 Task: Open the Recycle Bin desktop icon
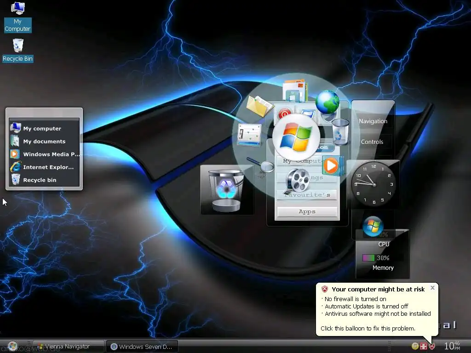click(18, 51)
